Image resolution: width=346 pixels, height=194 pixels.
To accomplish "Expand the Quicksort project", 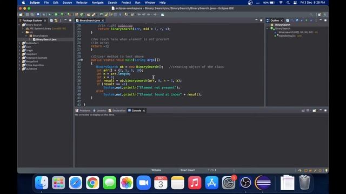I will (19, 69).
